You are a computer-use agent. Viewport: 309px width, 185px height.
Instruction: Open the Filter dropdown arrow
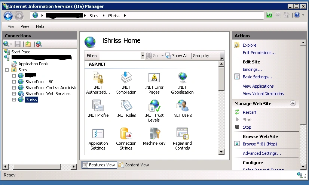(143, 56)
